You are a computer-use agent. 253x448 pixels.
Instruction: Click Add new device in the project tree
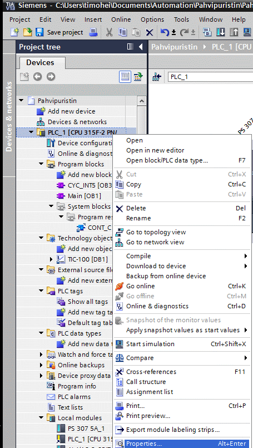(x=71, y=111)
